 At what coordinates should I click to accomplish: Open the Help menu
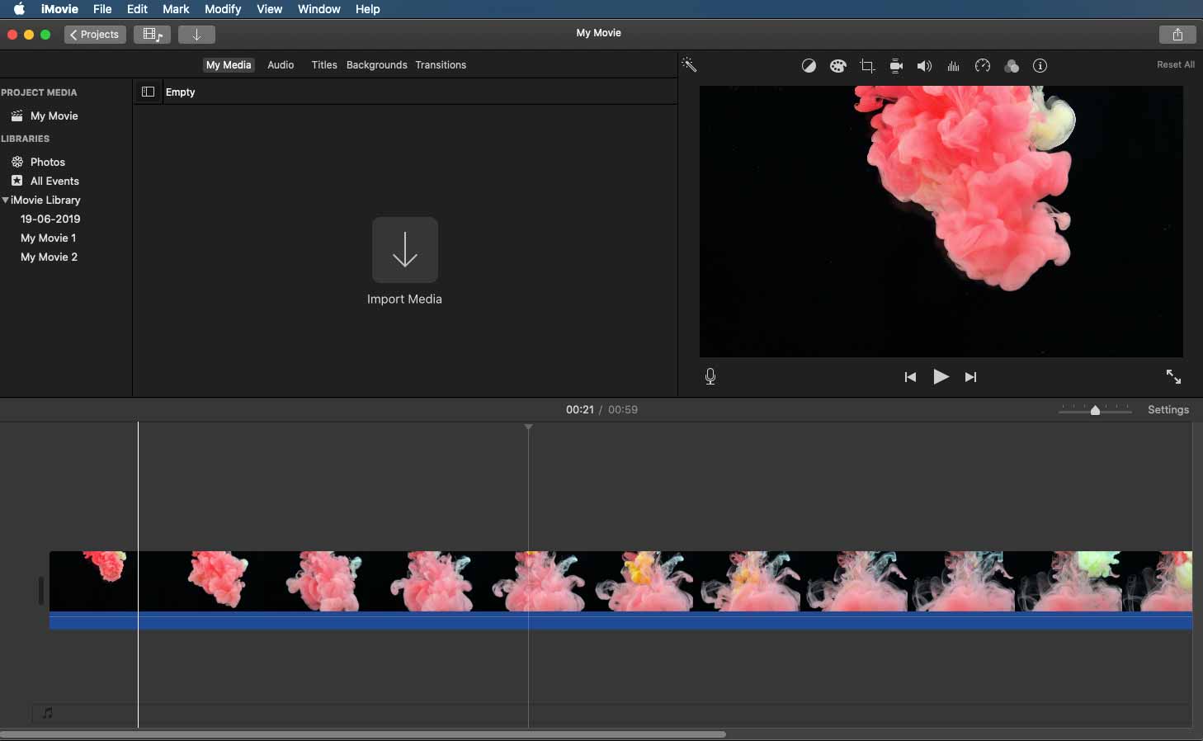click(367, 9)
